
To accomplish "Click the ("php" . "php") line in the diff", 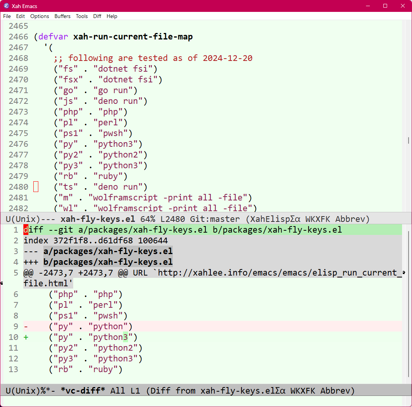I will (86, 294).
